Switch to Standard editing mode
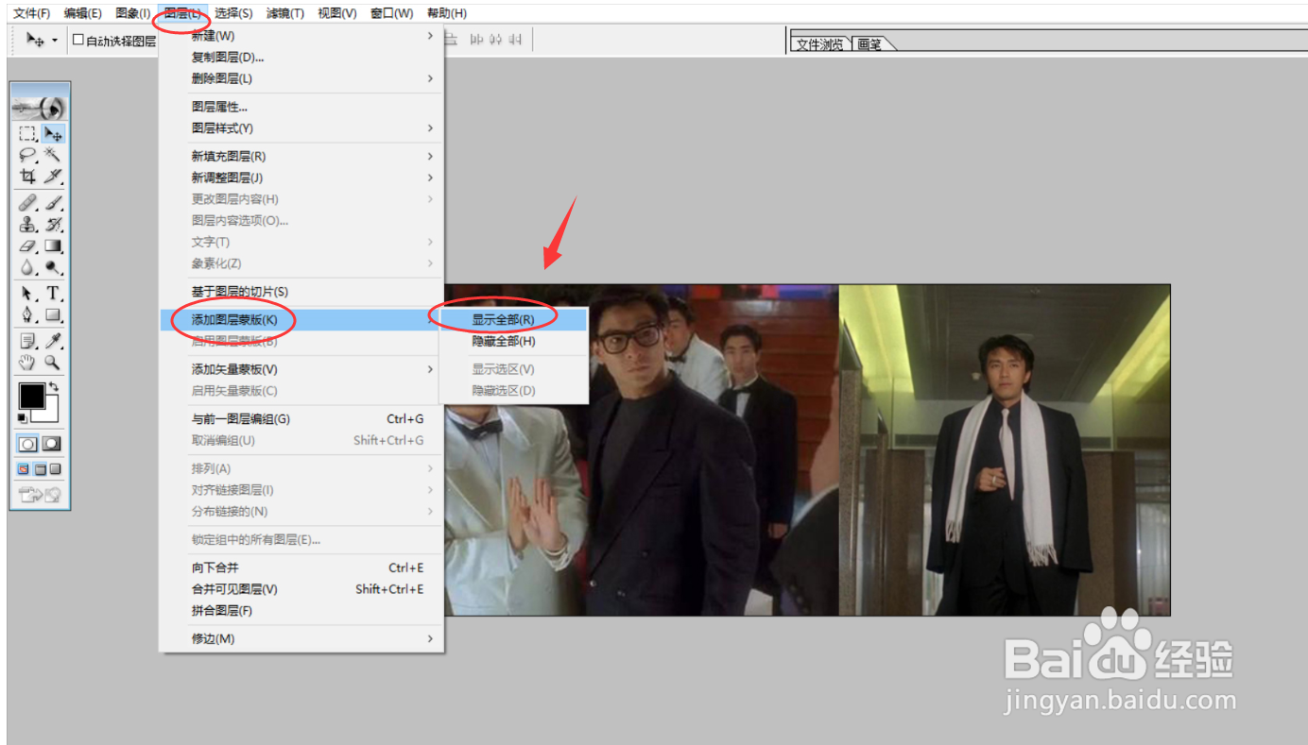The image size is (1308, 745). 28,443
